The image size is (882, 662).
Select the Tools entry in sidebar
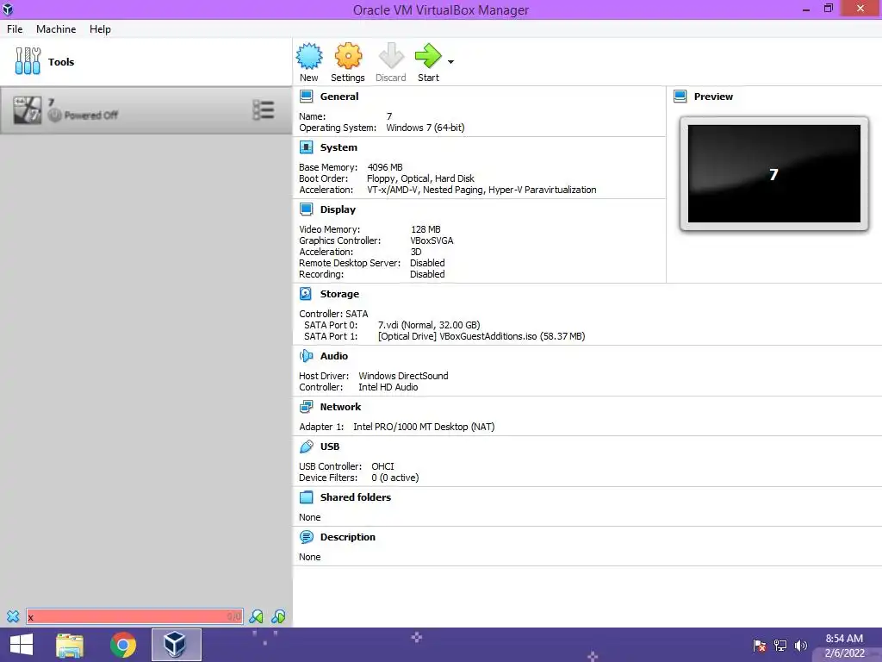(x=146, y=62)
